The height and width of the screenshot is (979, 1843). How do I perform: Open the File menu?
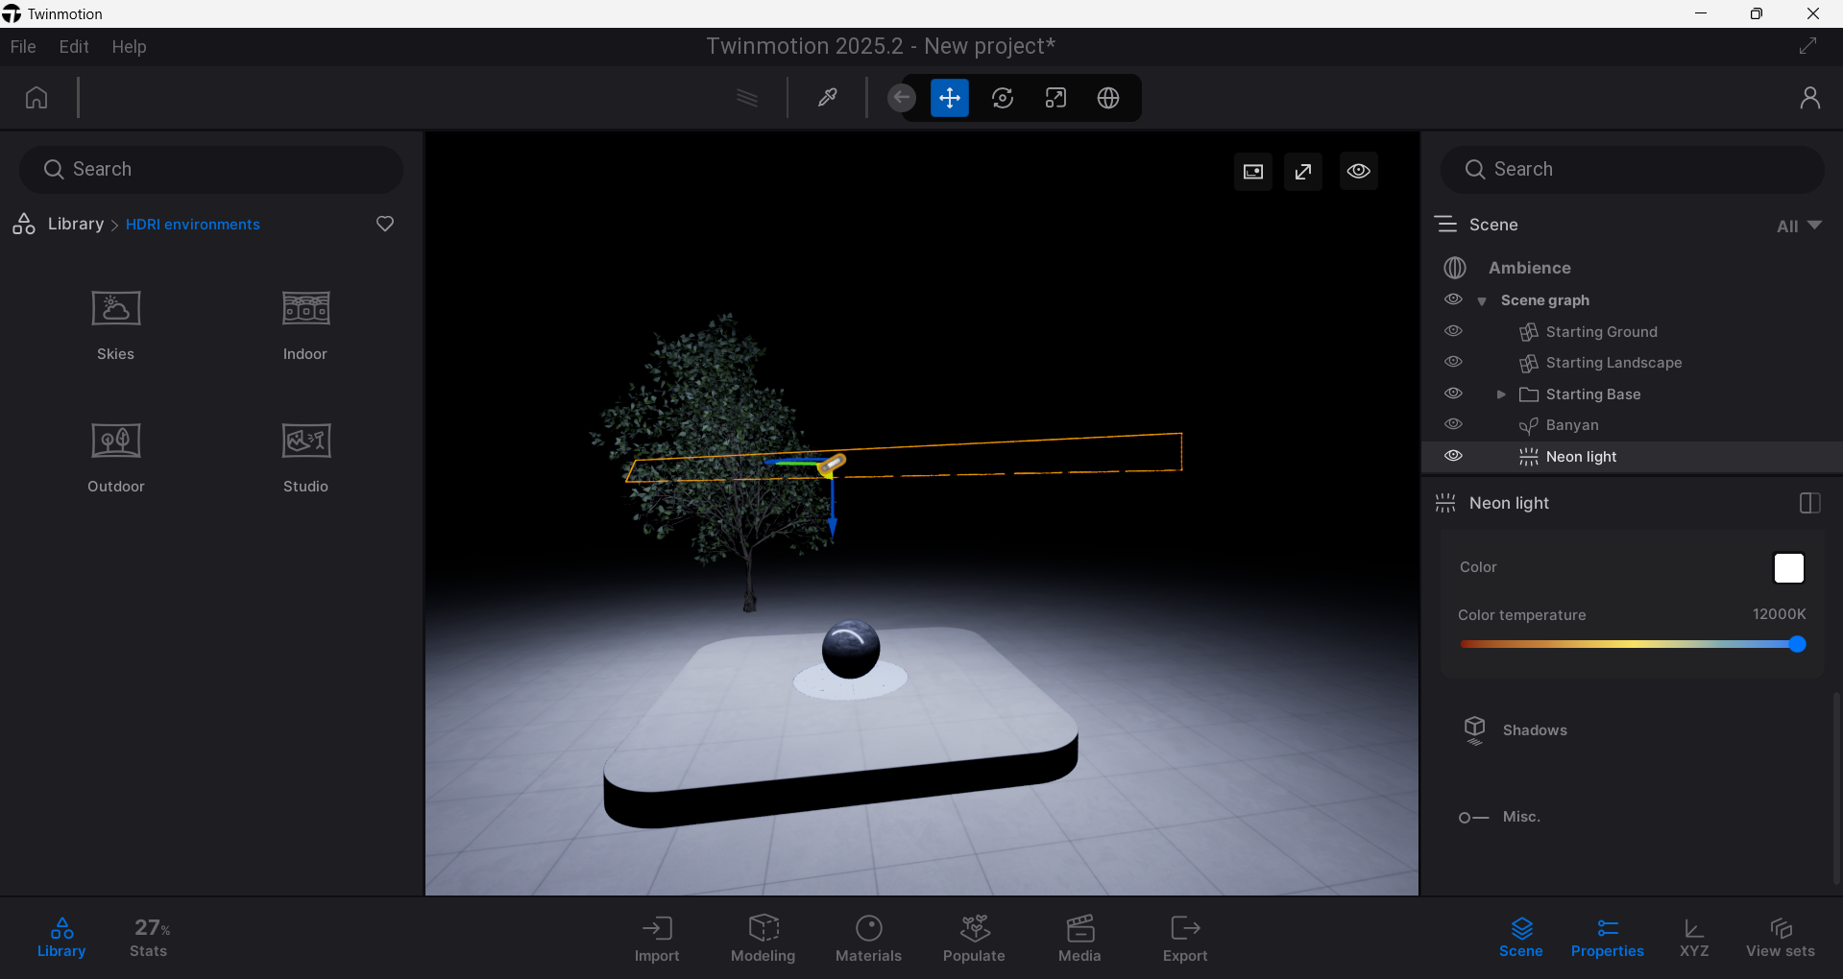23,47
